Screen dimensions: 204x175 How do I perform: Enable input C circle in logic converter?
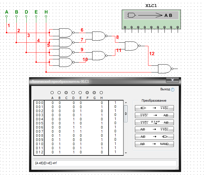66,93
